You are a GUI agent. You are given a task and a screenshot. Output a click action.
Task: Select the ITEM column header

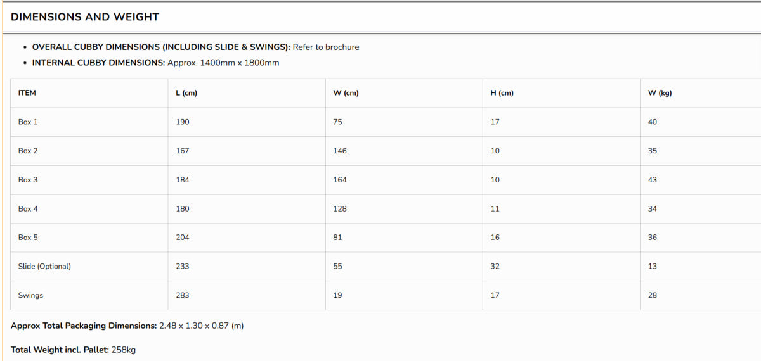pos(27,93)
